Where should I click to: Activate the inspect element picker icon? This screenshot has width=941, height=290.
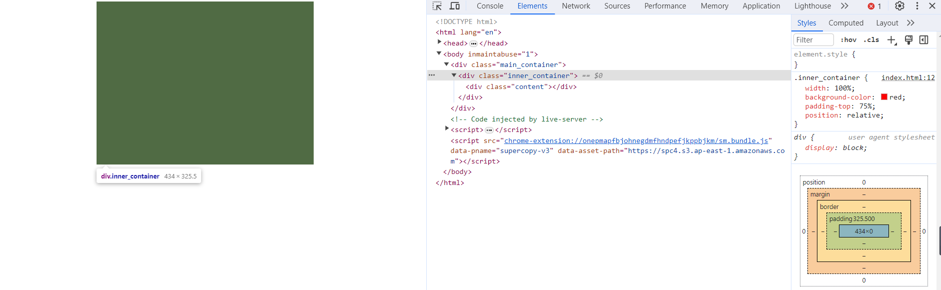pyautogui.click(x=437, y=6)
